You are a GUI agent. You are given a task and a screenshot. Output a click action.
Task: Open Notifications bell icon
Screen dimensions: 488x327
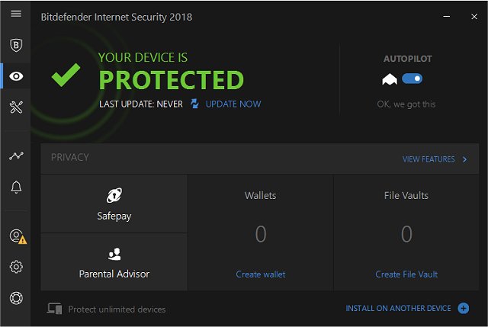pos(16,187)
